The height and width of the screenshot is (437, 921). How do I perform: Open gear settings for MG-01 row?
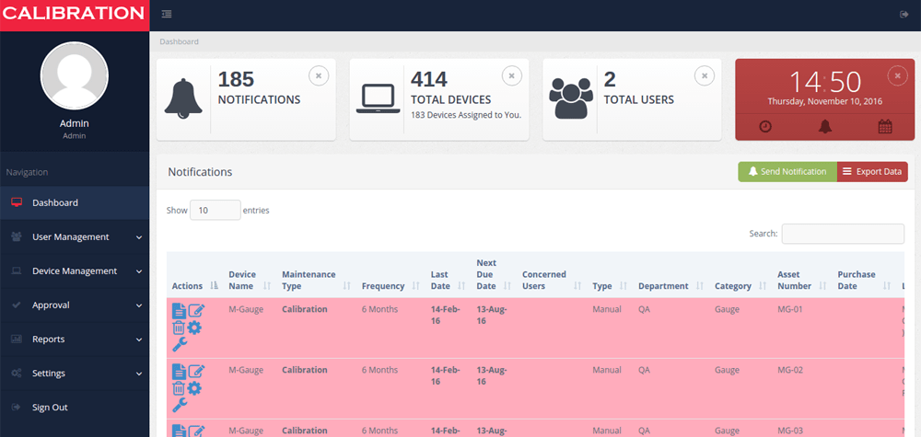click(194, 328)
